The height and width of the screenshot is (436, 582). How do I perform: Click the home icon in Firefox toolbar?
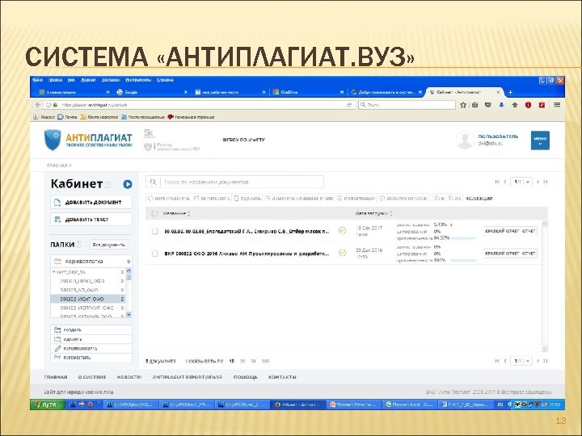[x=515, y=105]
